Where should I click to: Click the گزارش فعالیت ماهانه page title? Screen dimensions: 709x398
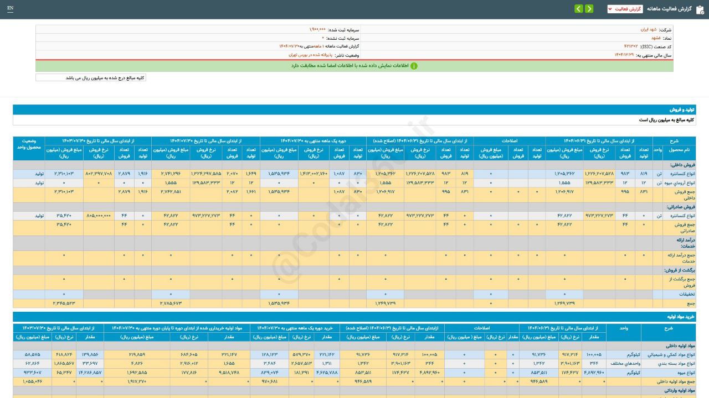671,9
